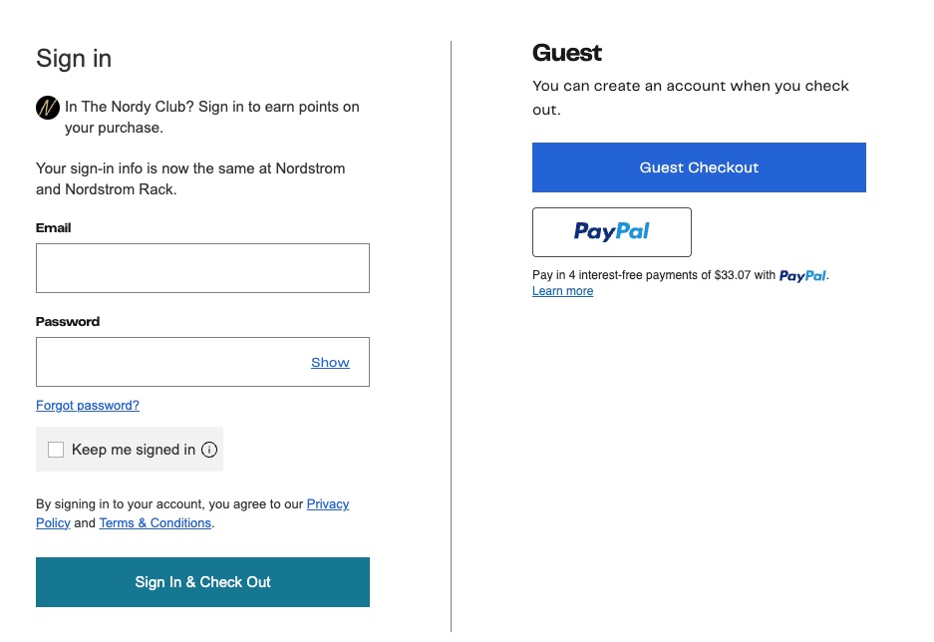
Task: Open the Forgot password link
Action: coord(88,406)
